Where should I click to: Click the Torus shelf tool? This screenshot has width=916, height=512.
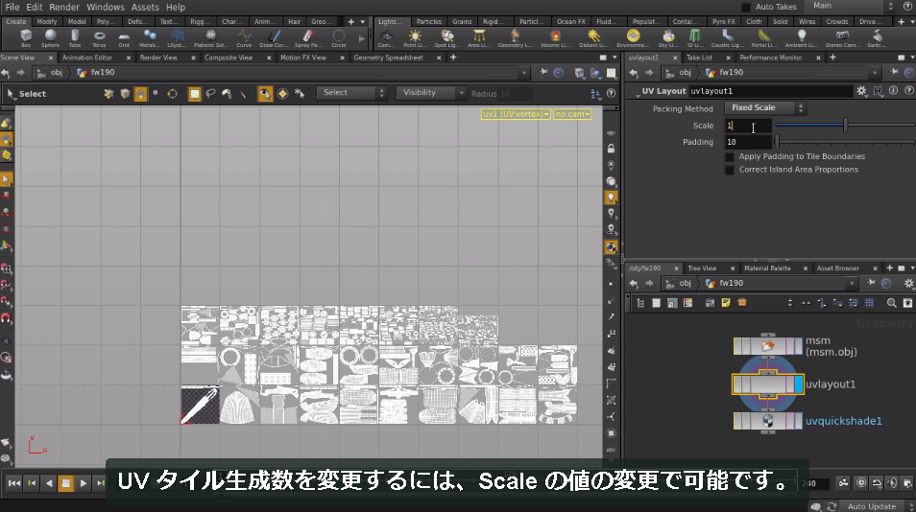coord(99,38)
